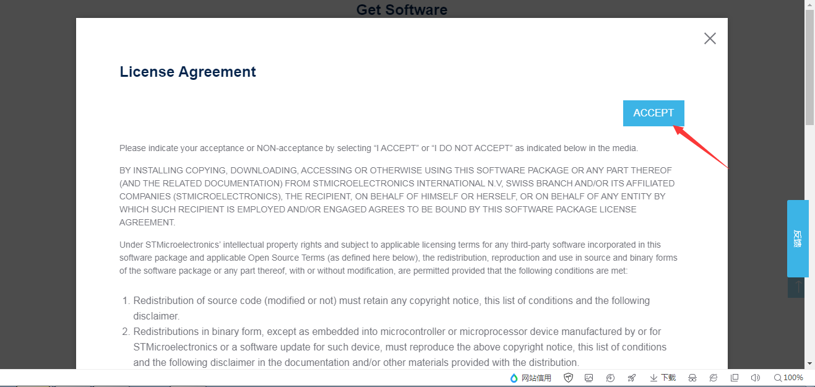Open downloads (下载) in status bar
The width and height of the screenshot is (815, 387).
point(663,378)
